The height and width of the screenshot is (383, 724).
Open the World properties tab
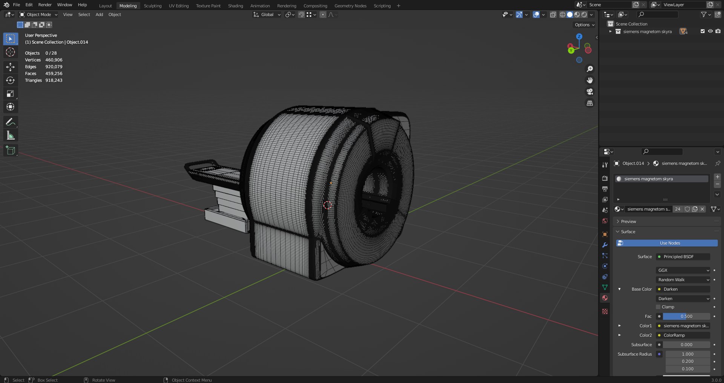pyautogui.click(x=605, y=221)
